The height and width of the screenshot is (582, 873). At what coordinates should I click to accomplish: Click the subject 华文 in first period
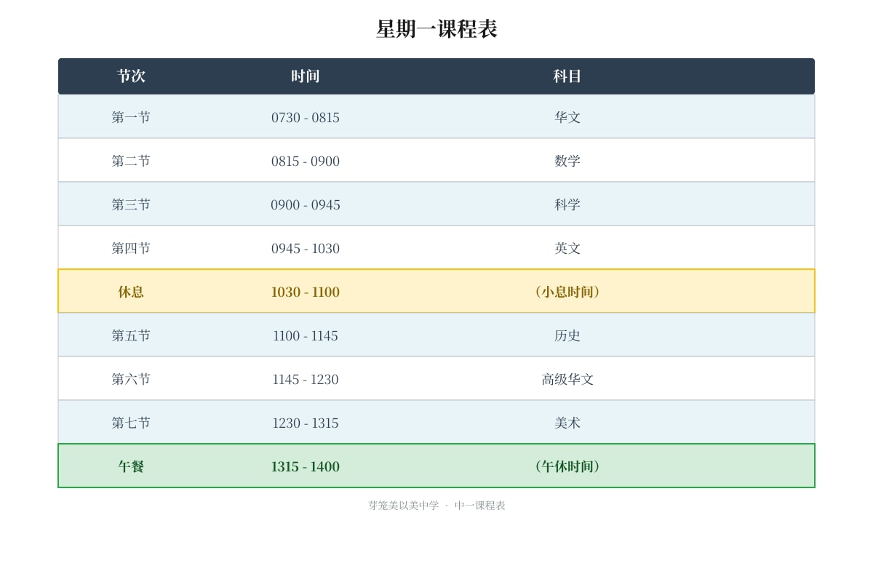point(567,117)
